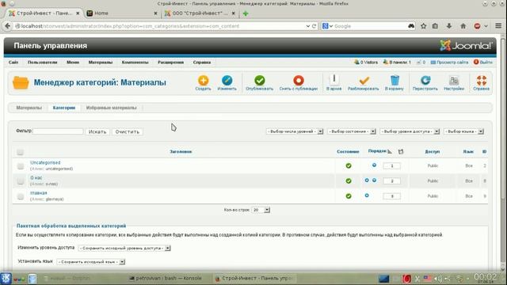Image resolution: width=507 pixels, height=285 pixels.
Task: Open a new tab with the plus icon
Action: click(246, 13)
